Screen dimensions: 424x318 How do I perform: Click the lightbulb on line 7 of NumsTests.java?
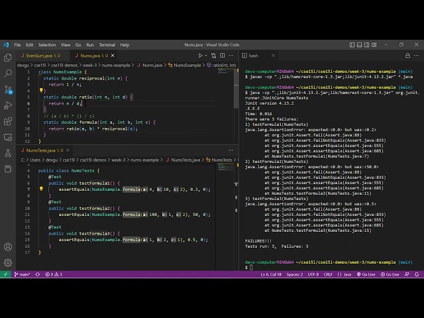coord(41,188)
